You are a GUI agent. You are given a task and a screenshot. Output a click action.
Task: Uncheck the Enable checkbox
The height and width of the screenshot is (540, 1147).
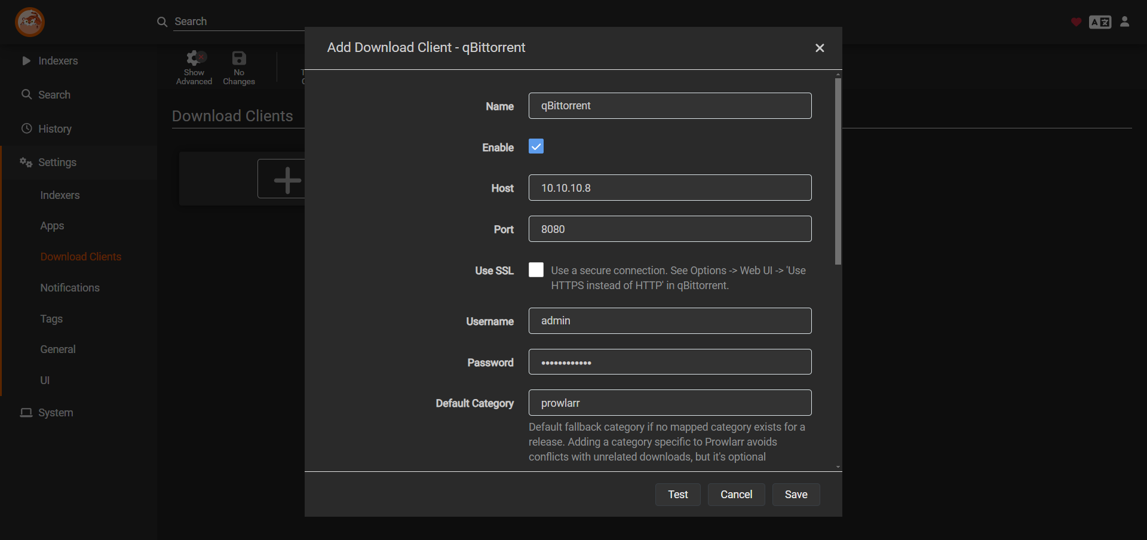coord(536,146)
